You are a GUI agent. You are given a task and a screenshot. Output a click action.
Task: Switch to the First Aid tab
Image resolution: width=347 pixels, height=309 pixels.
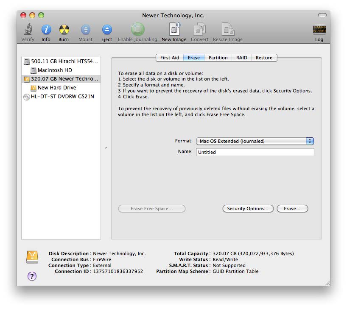tap(169, 58)
